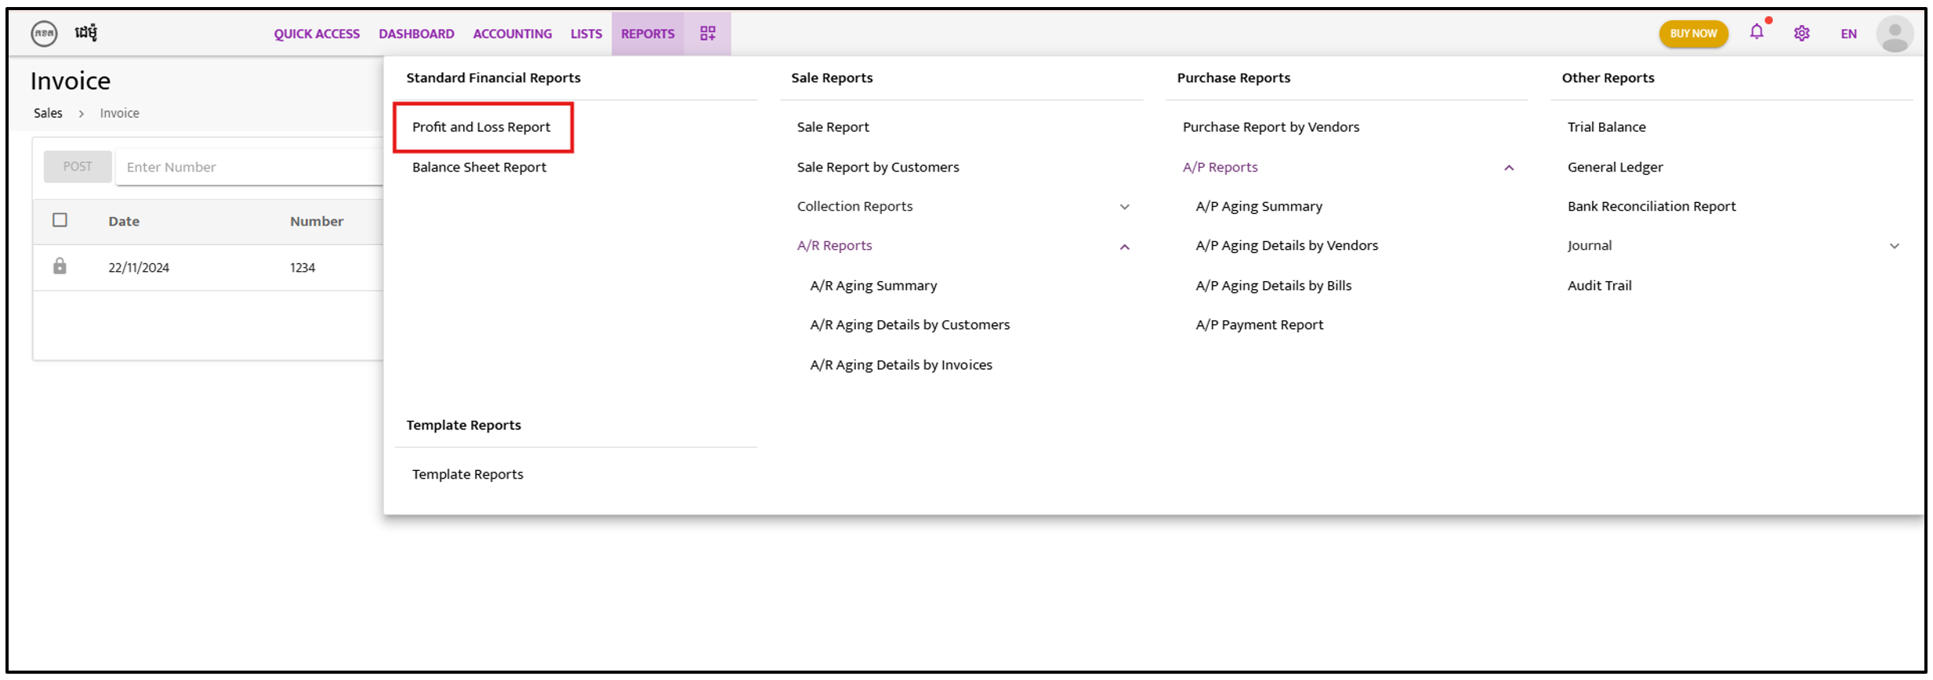Click the BUY NOW button

click(x=1693, y=34)
